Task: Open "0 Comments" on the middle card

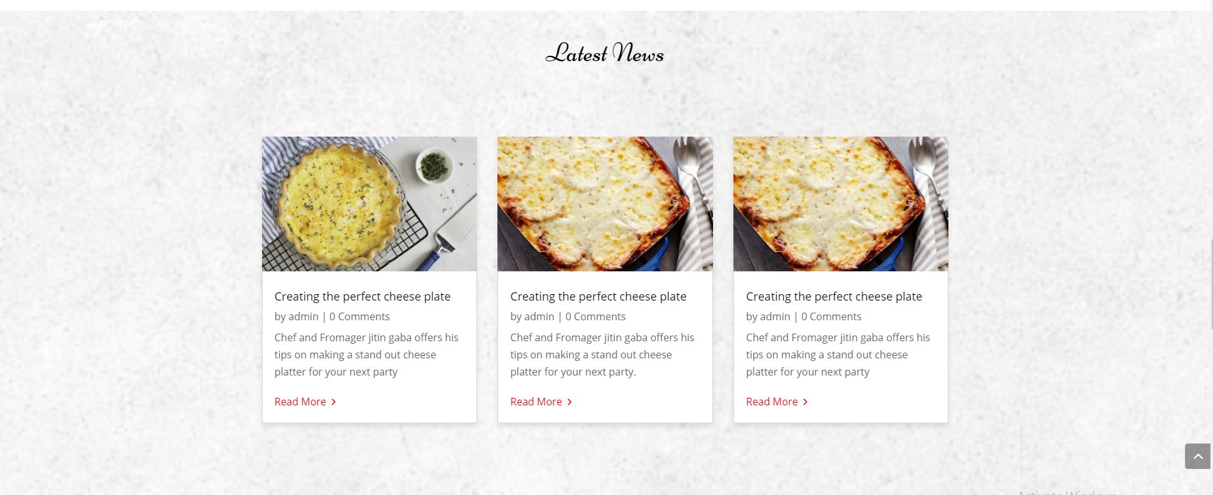Action: coord(595,316)
